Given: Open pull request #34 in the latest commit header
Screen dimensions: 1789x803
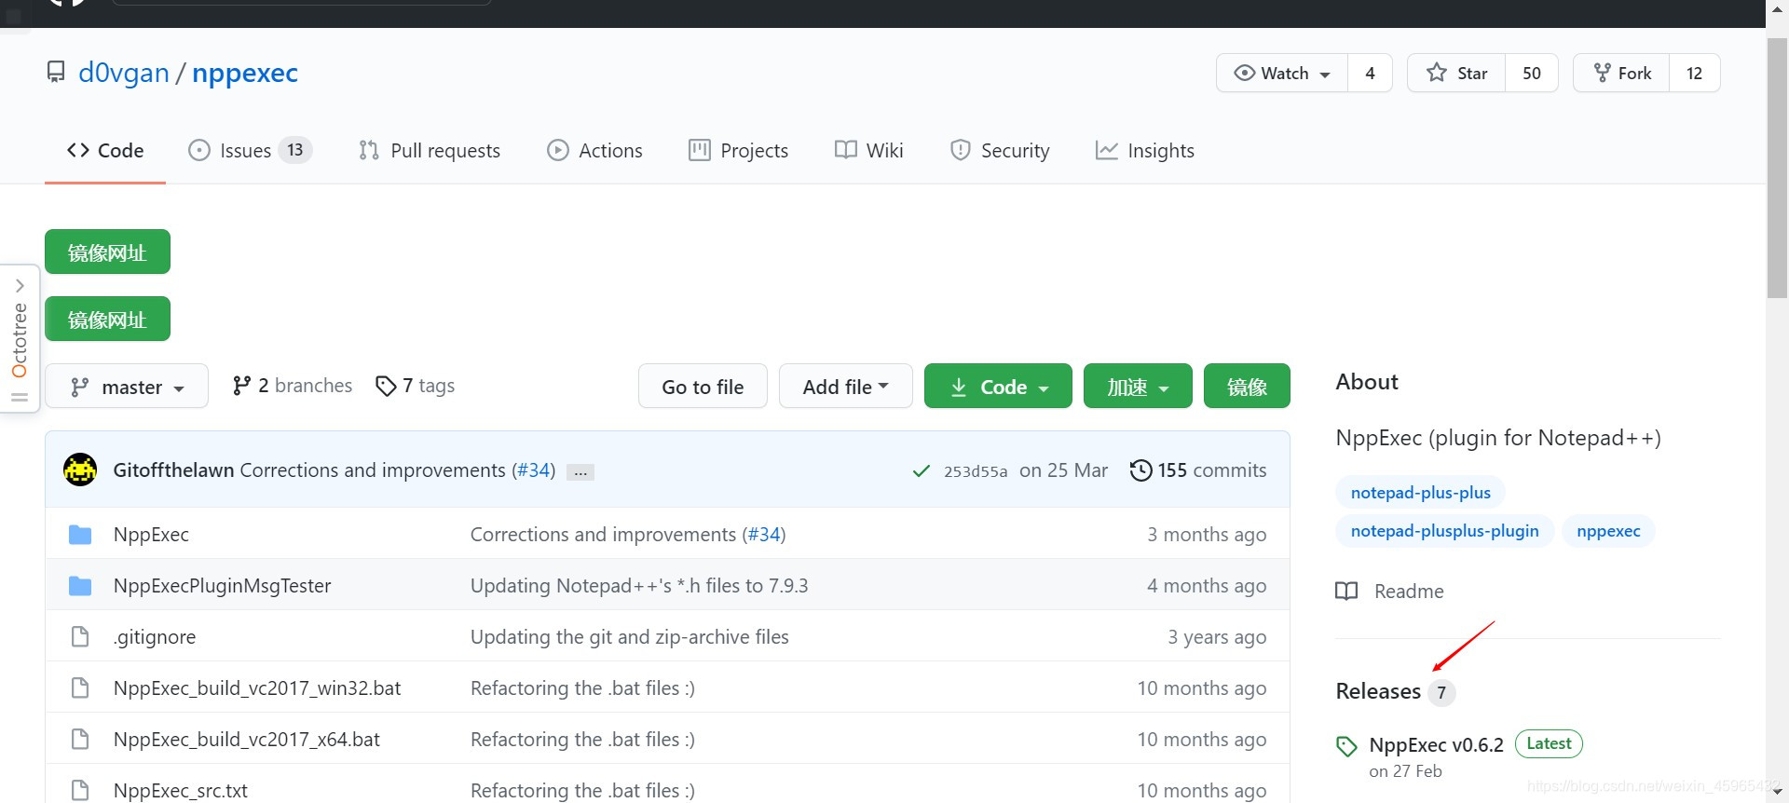Looking at the screenshot, I should click(534, 470).
